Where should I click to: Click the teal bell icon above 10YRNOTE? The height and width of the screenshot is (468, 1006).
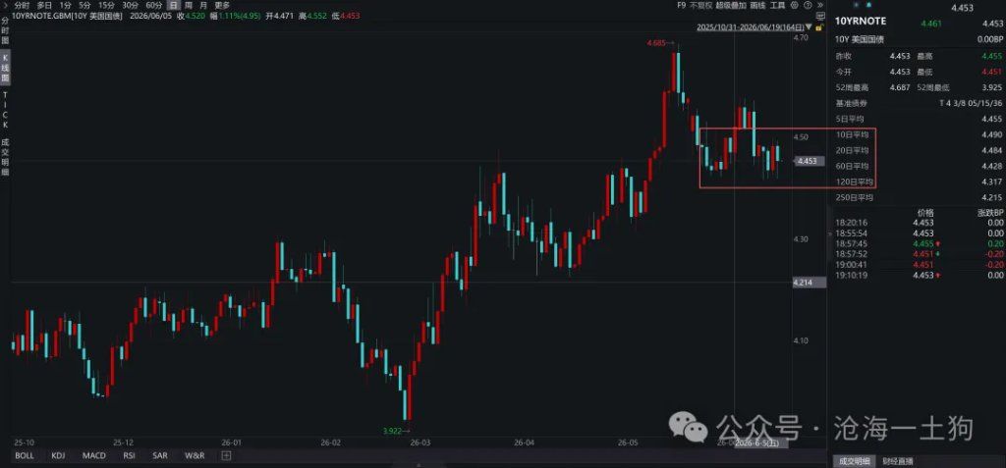pyautogui.click(x=868, y=5)
